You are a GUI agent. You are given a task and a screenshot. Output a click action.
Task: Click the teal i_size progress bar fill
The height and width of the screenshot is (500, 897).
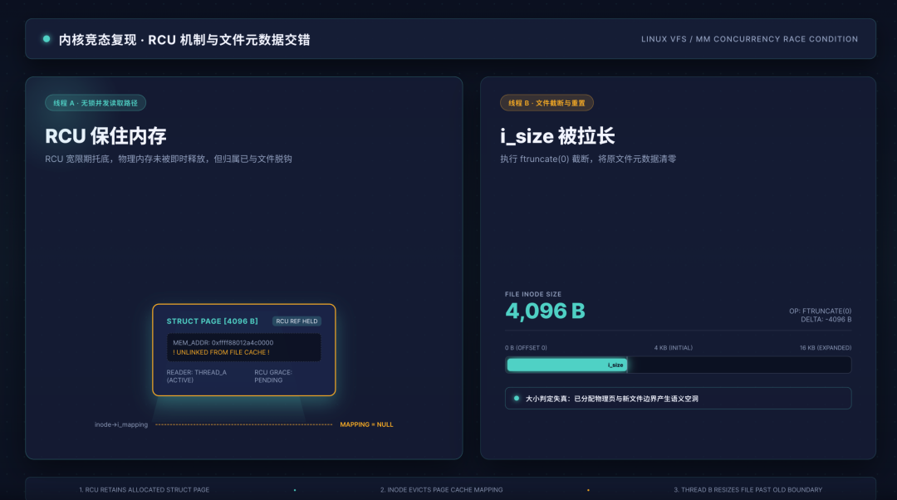(567, 365)
